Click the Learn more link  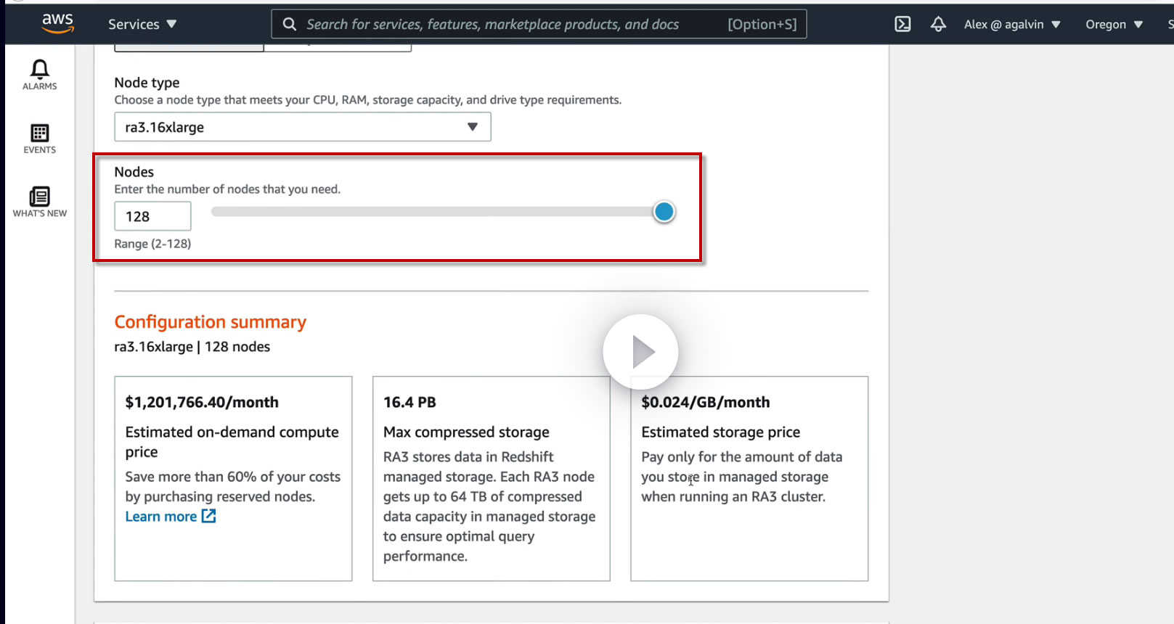click(161, 516)
